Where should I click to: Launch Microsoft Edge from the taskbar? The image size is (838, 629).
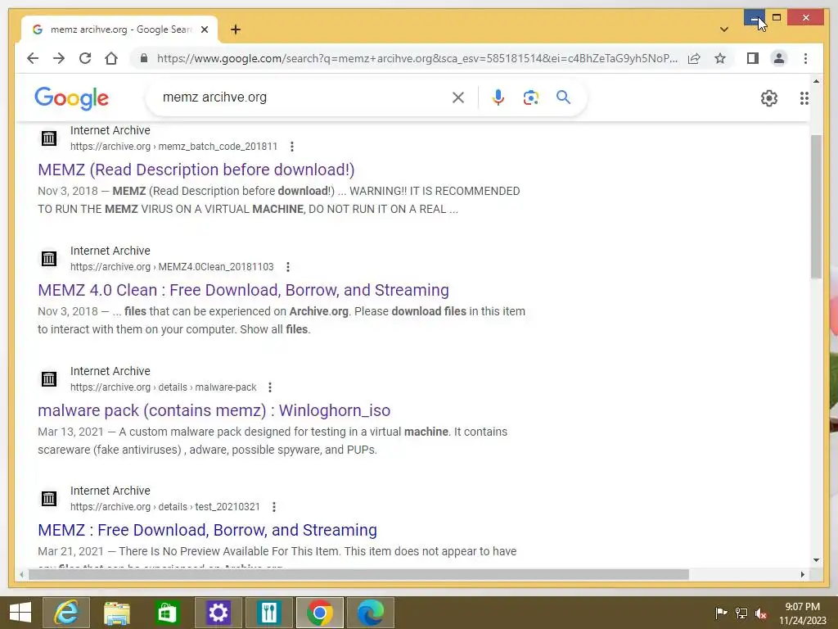pos(371,613)
